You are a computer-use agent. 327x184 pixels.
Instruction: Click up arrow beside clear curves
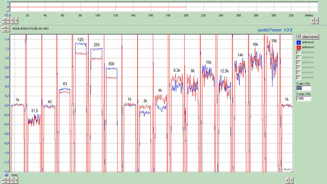[x=298, y=36]
